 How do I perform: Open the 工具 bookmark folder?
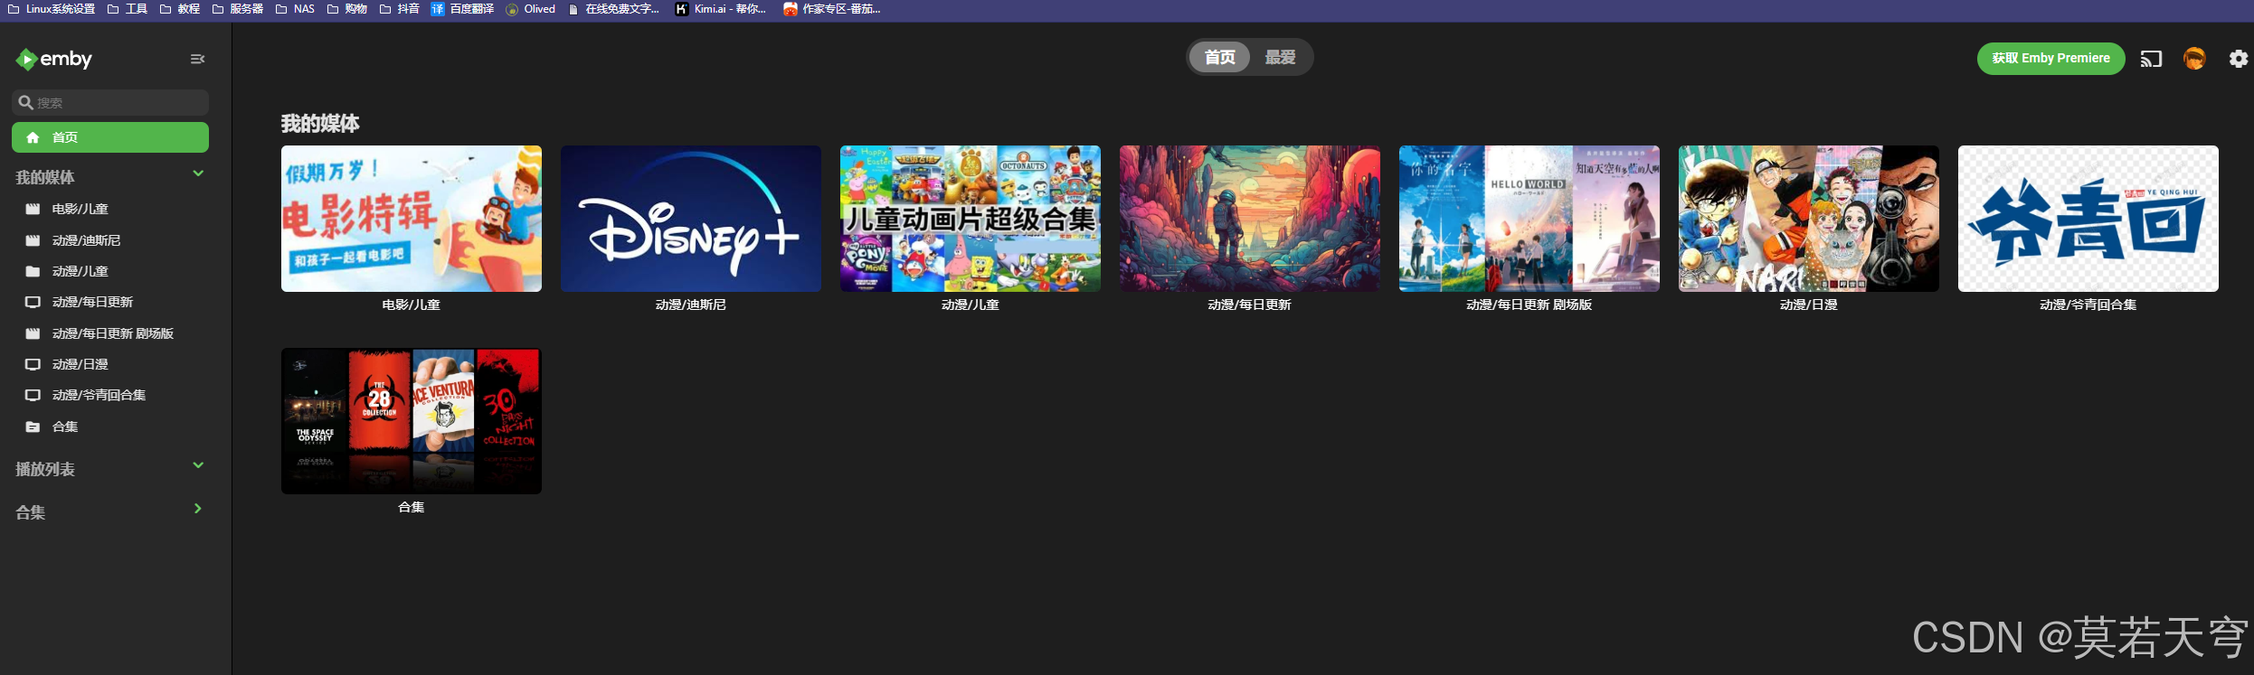tap(128, 9)
